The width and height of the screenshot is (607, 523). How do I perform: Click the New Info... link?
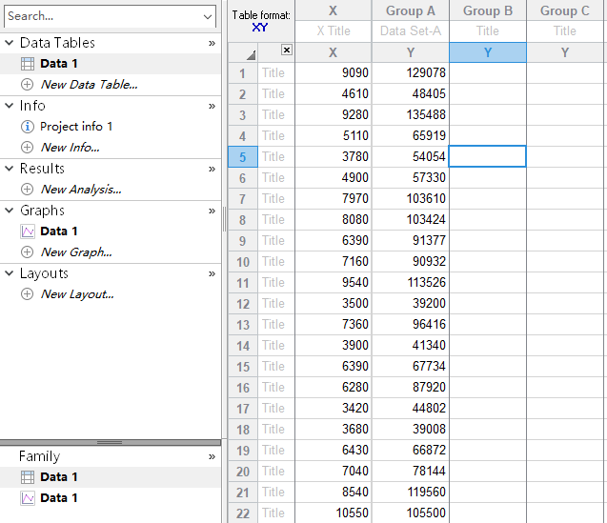tap(70, 148)
